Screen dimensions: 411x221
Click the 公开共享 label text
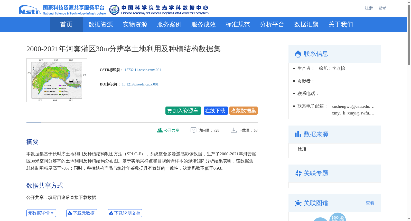coord(172,130)
